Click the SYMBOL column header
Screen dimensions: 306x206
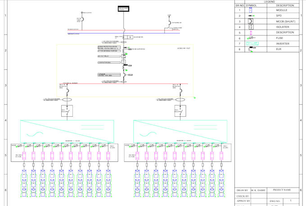tap(252, 5)
